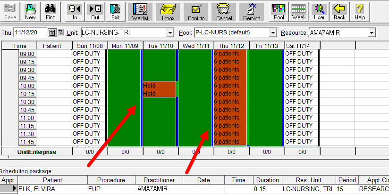Click AMAZAMIR in the Practitioner column
Image resolution: width=389 pixels, height=194 pixels.
tap(159, 189)
